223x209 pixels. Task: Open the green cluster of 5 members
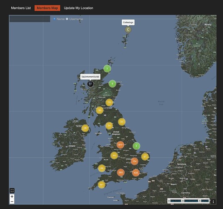click(x=136, y=146)
